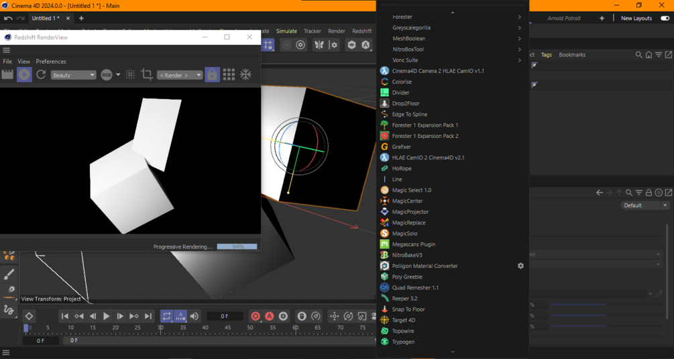Open the RGB channel dropdown arrow
The image size is (674, 359).
pyautogui.click(x=118, y=75)
